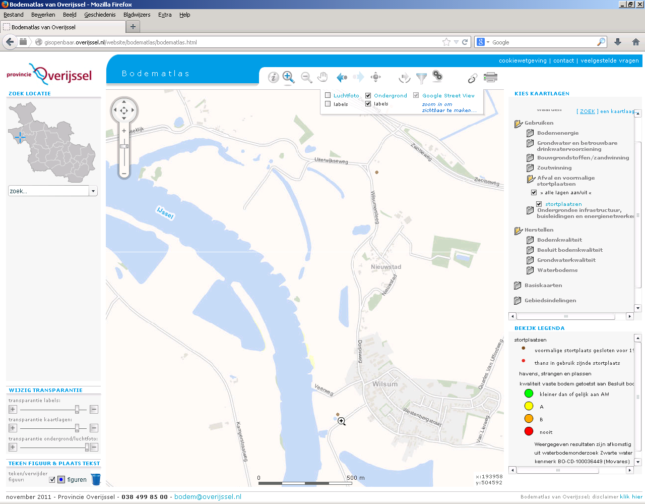This screenshot has width=645, height=504.
Task: Select the info identify tool
Action: [x=273, y=77]
